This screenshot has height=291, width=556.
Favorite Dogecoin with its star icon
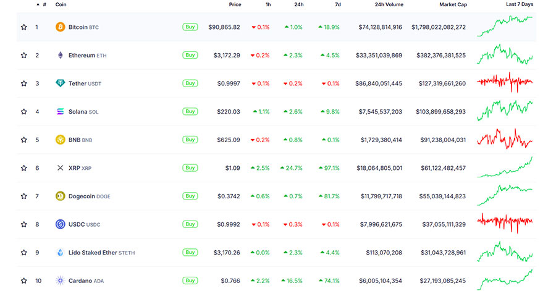pos(23,196)
